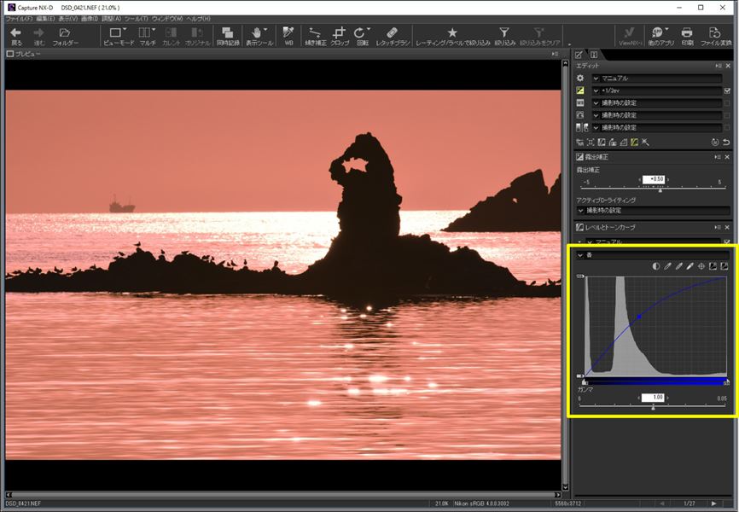Click the highlighted Levels & Curves tool icon
Screen dimensions: 739x512
634,142
